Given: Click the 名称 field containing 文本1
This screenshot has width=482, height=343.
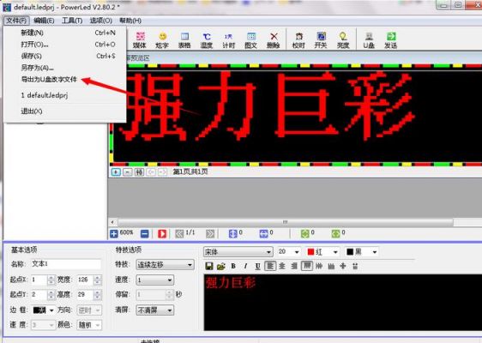Looking at the screenshot, I should pyautogui.click(x=66, y=264).
